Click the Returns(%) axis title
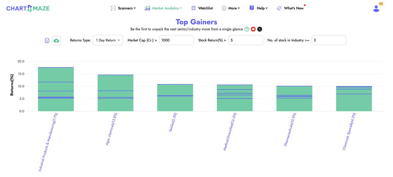Screen dimensions: 393x177 [x=12, y=85]
